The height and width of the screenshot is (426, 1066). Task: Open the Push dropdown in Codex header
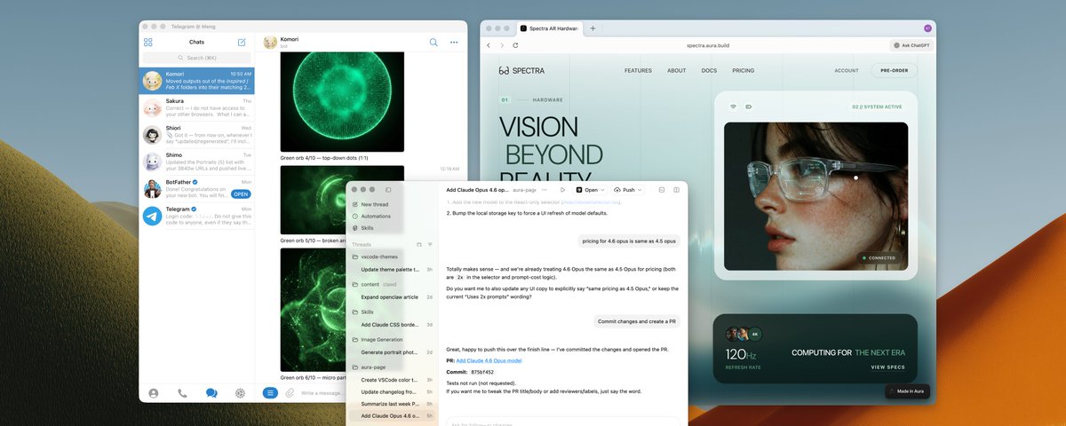point(628,190)
